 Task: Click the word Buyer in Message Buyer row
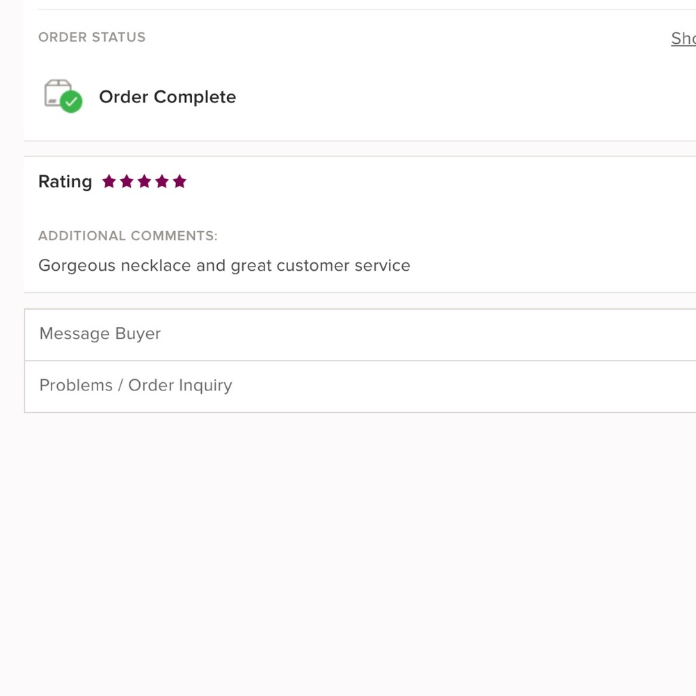coord(138,334)
